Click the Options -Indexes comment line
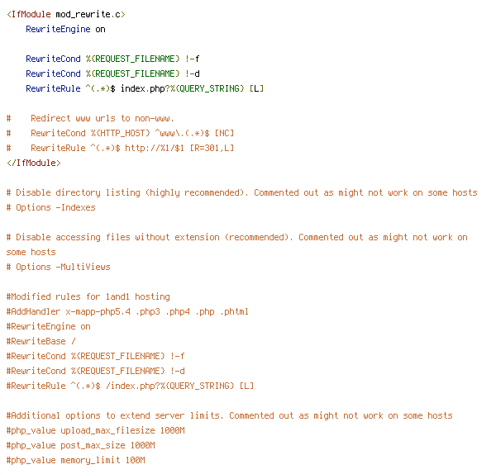Image resolution: width=496 pixels, height=474 pixels. 51,207
